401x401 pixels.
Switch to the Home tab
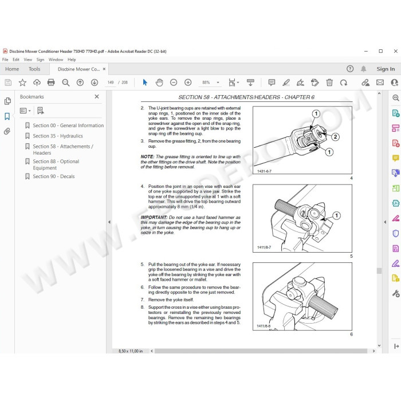(12, 69)
